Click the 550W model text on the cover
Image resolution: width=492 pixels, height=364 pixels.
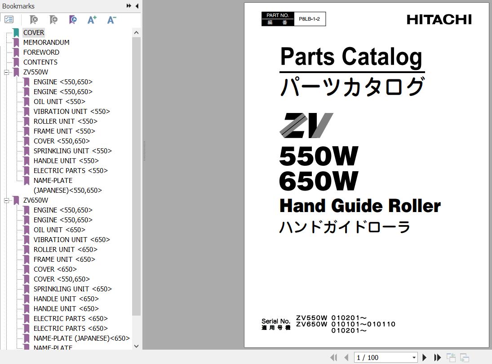coord(319,156)
